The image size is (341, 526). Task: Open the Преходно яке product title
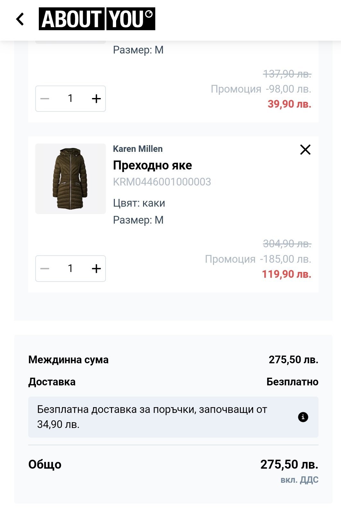[152, 165]
